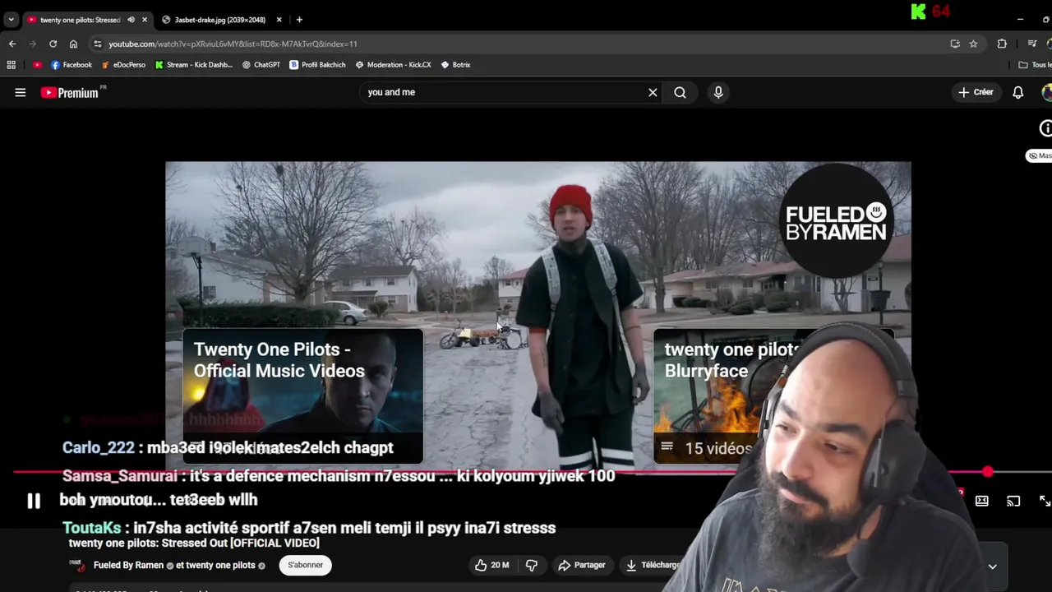Mute the tab via its speaker icon
Screen dimensions: 1052x592
coord(131,20)
